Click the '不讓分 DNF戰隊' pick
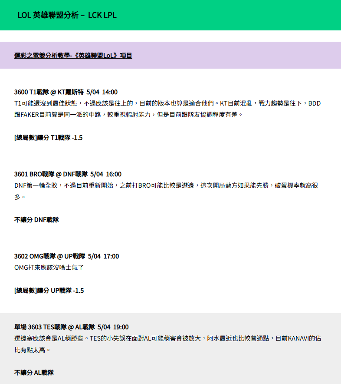 click(36, 220)
